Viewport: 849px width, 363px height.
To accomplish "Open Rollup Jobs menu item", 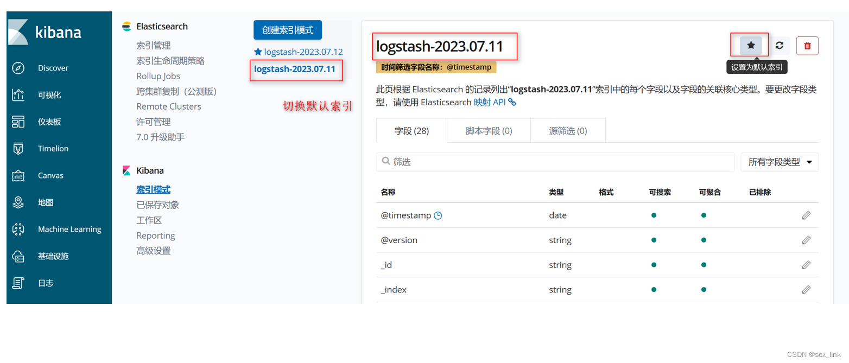I will pyautogui.click(x=158, y=76).
